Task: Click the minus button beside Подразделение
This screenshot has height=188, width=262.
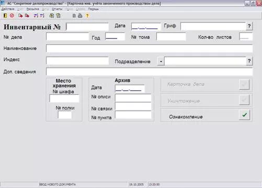Action: (x=161, y=61)
